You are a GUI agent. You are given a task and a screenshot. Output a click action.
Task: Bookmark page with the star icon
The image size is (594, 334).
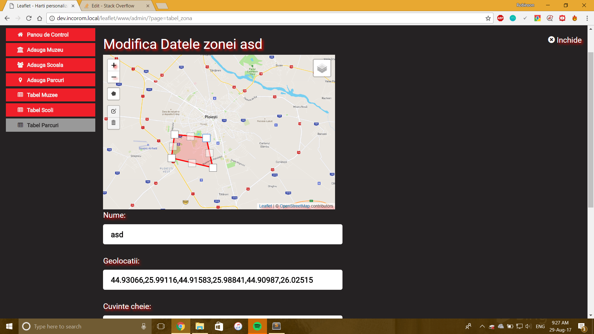coord(488,18)
